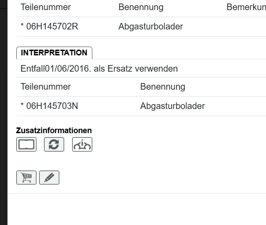Image resolution: width=266 pixels, height=225 pixels.
Task: Click the circular arrows replacement icon
Action: coord(54,145)
